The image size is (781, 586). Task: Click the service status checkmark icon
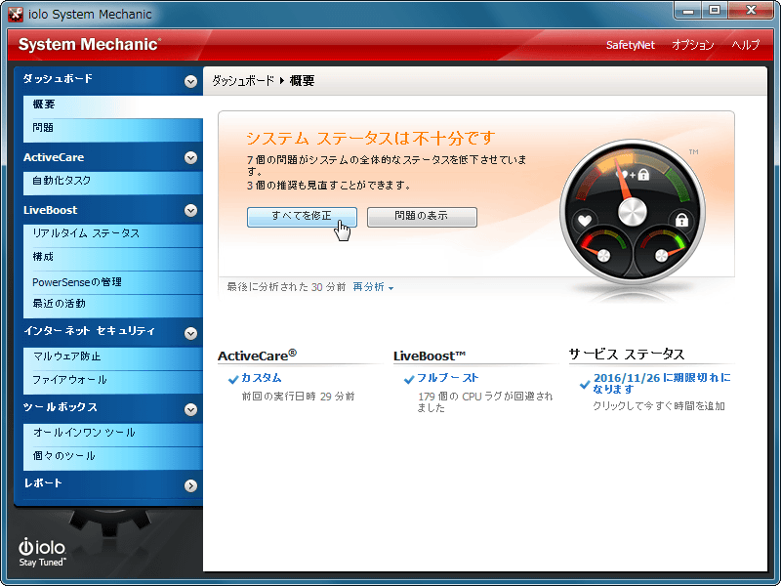pos(585,385)
